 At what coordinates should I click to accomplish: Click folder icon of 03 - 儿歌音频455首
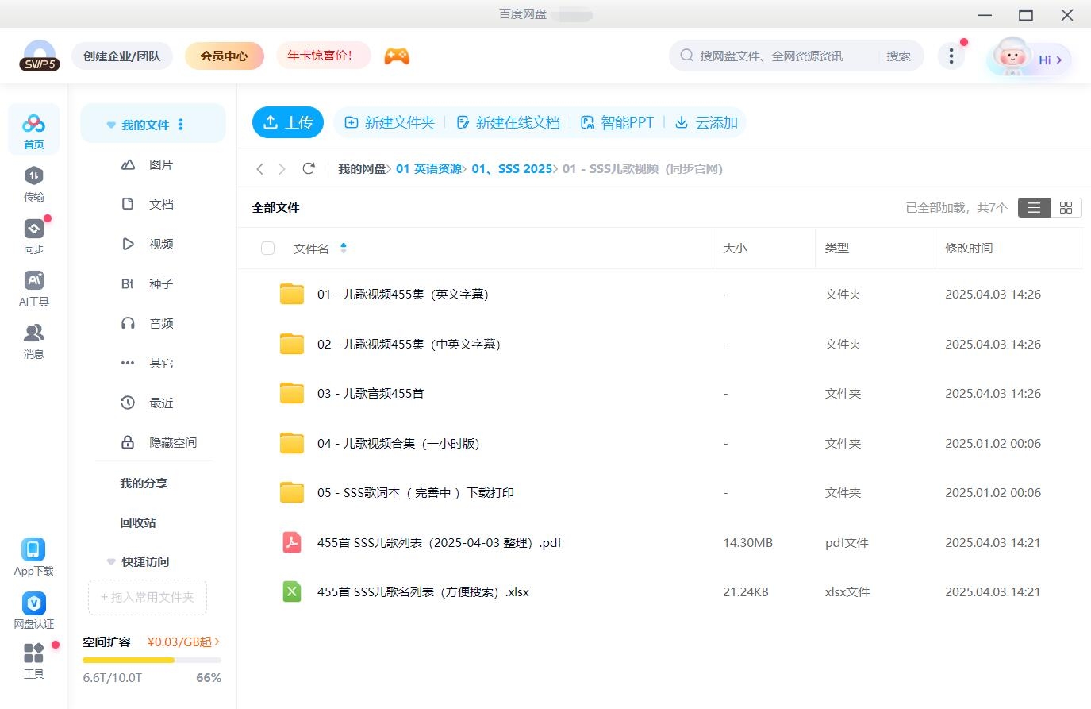[292, 393]
